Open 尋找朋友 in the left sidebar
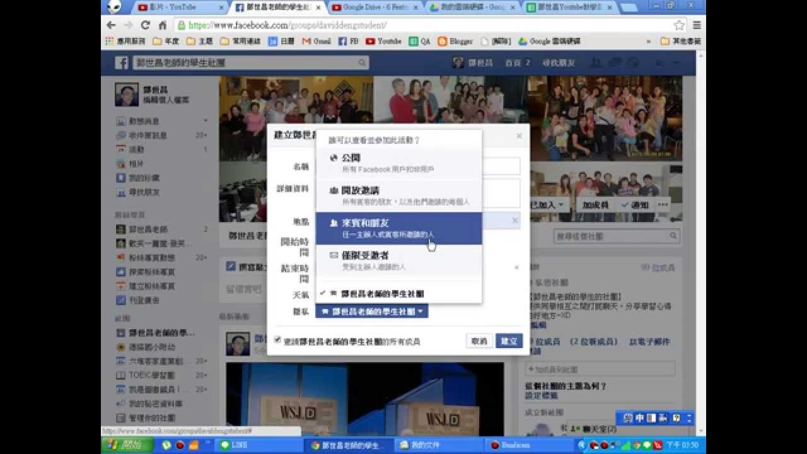 (144, 192)
